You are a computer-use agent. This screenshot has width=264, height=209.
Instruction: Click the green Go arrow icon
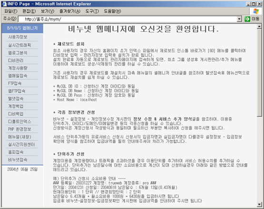tap(247, 19)
